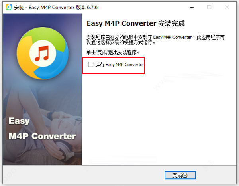Tick the 运行 Easy M4P Converter checkbox
Viewport: 239px width, 186px height.
tap(90, 64)
